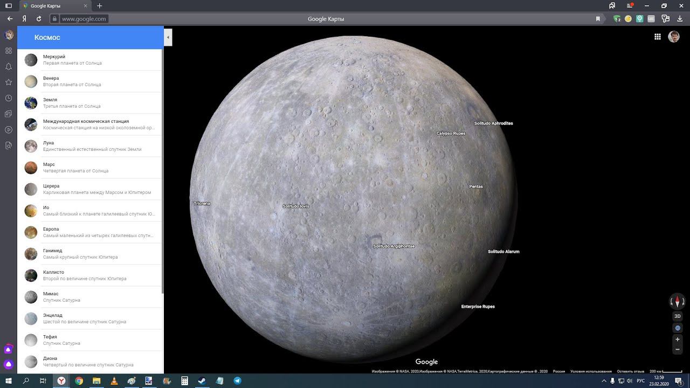Select Энцелад in the space list
Image resolution: width=690 pixels, height=388 pixels.
coord(89,318)
